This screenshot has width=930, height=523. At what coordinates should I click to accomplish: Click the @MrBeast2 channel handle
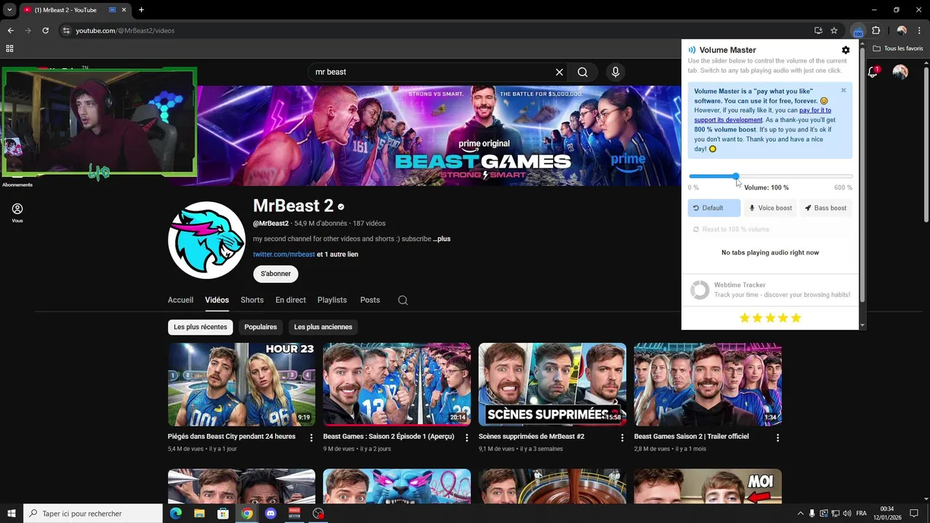click(271, 224)
